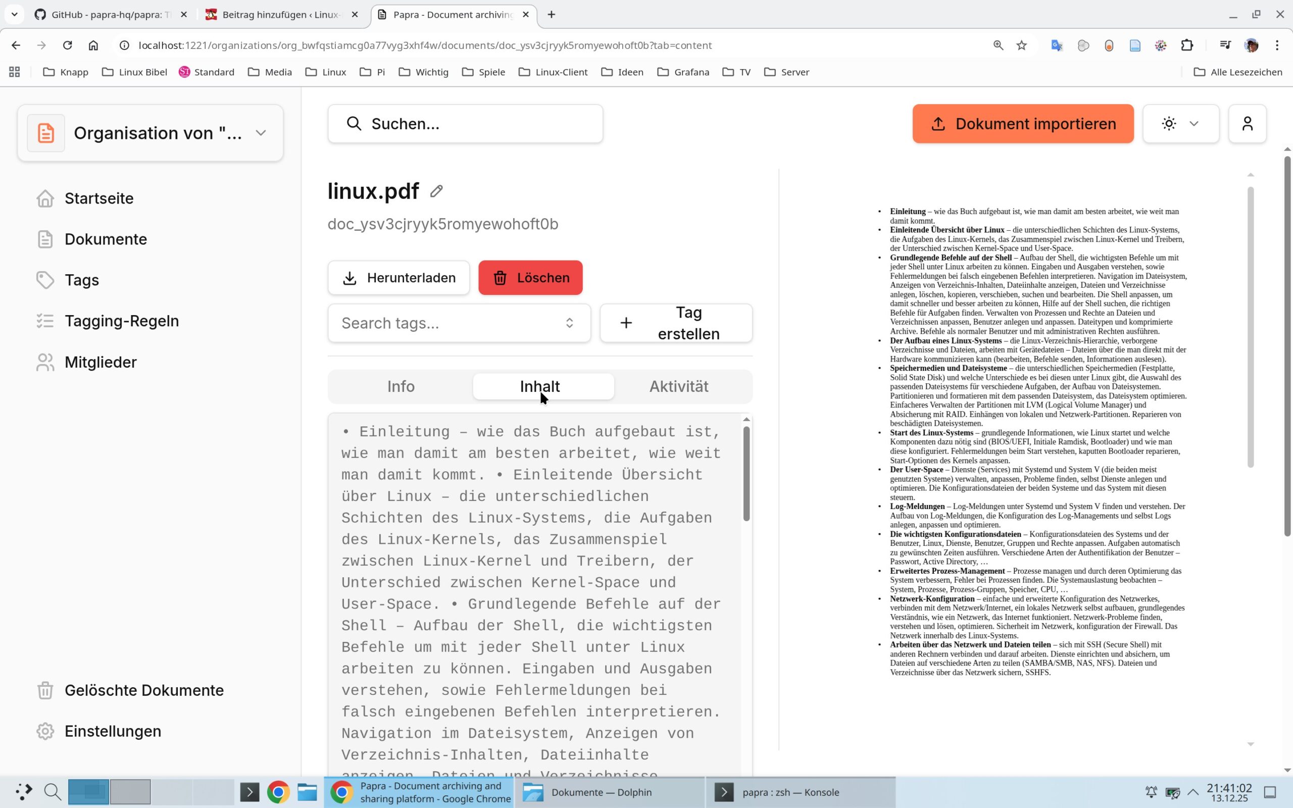The width and height of the screenshot is (1293, 808).
Task: Open the Search tags combo box
Action: pyautogui.click(x=459, y=323)
